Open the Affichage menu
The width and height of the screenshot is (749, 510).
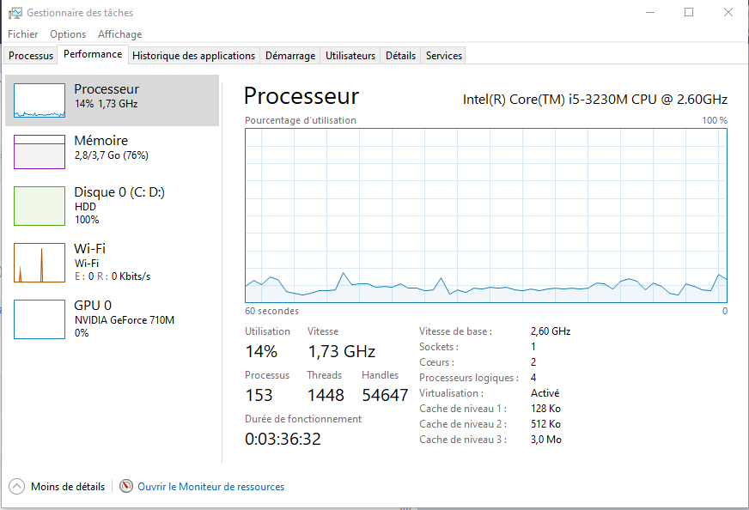click(x=119, y=34)
